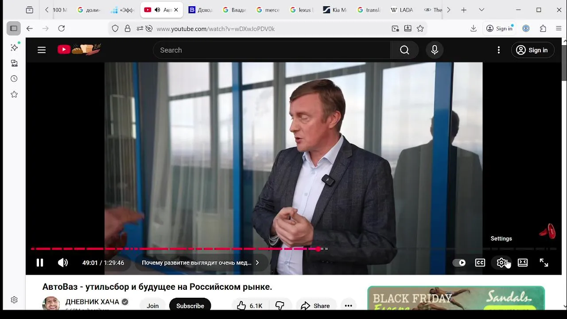Toggle the autoplay switch
Viewport: 567px width, 319px height.
459,263
